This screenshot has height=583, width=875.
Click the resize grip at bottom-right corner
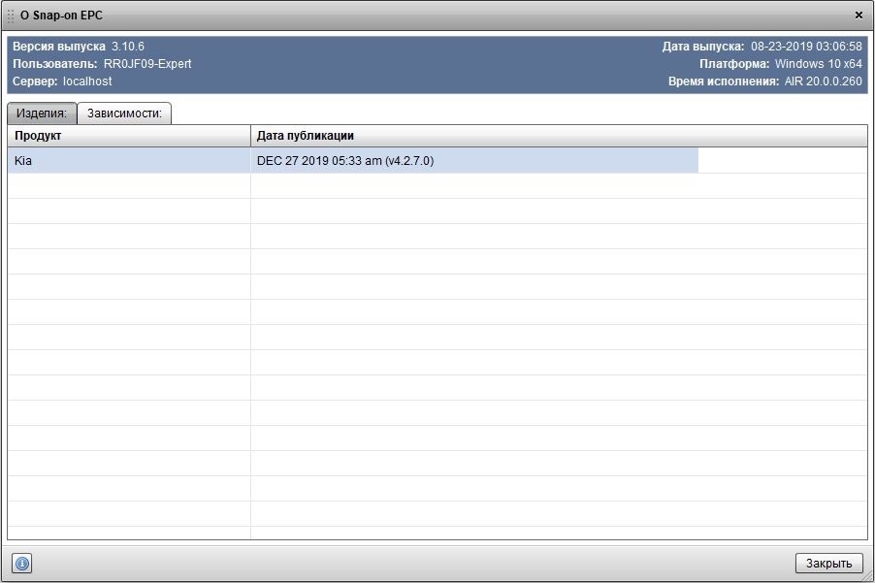[868, 576]
